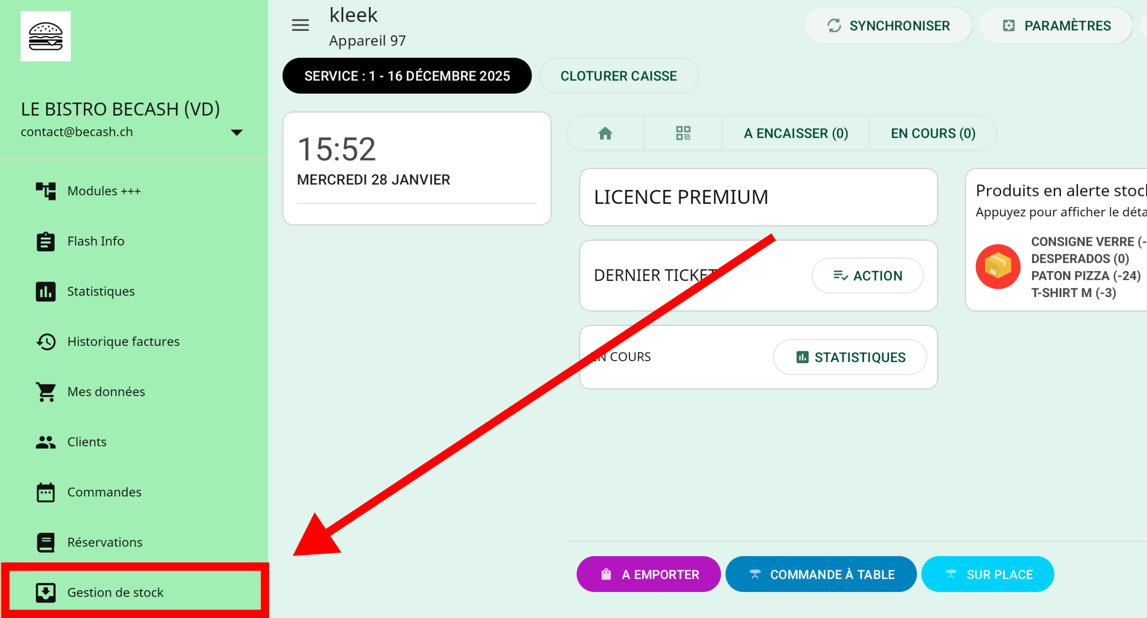Open the home tab icon
1147x618 pixels.
(x=605, y=133)
